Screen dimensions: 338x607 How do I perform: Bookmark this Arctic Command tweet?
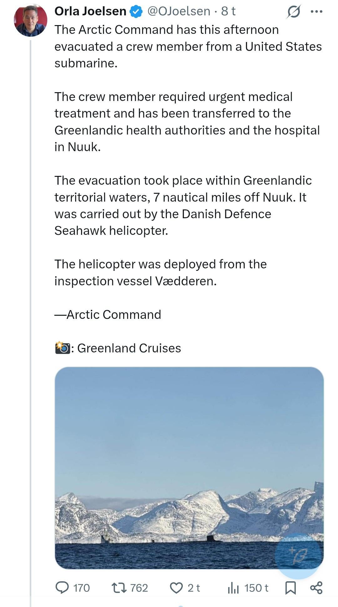pyautogui.click(x=290, y=588)
